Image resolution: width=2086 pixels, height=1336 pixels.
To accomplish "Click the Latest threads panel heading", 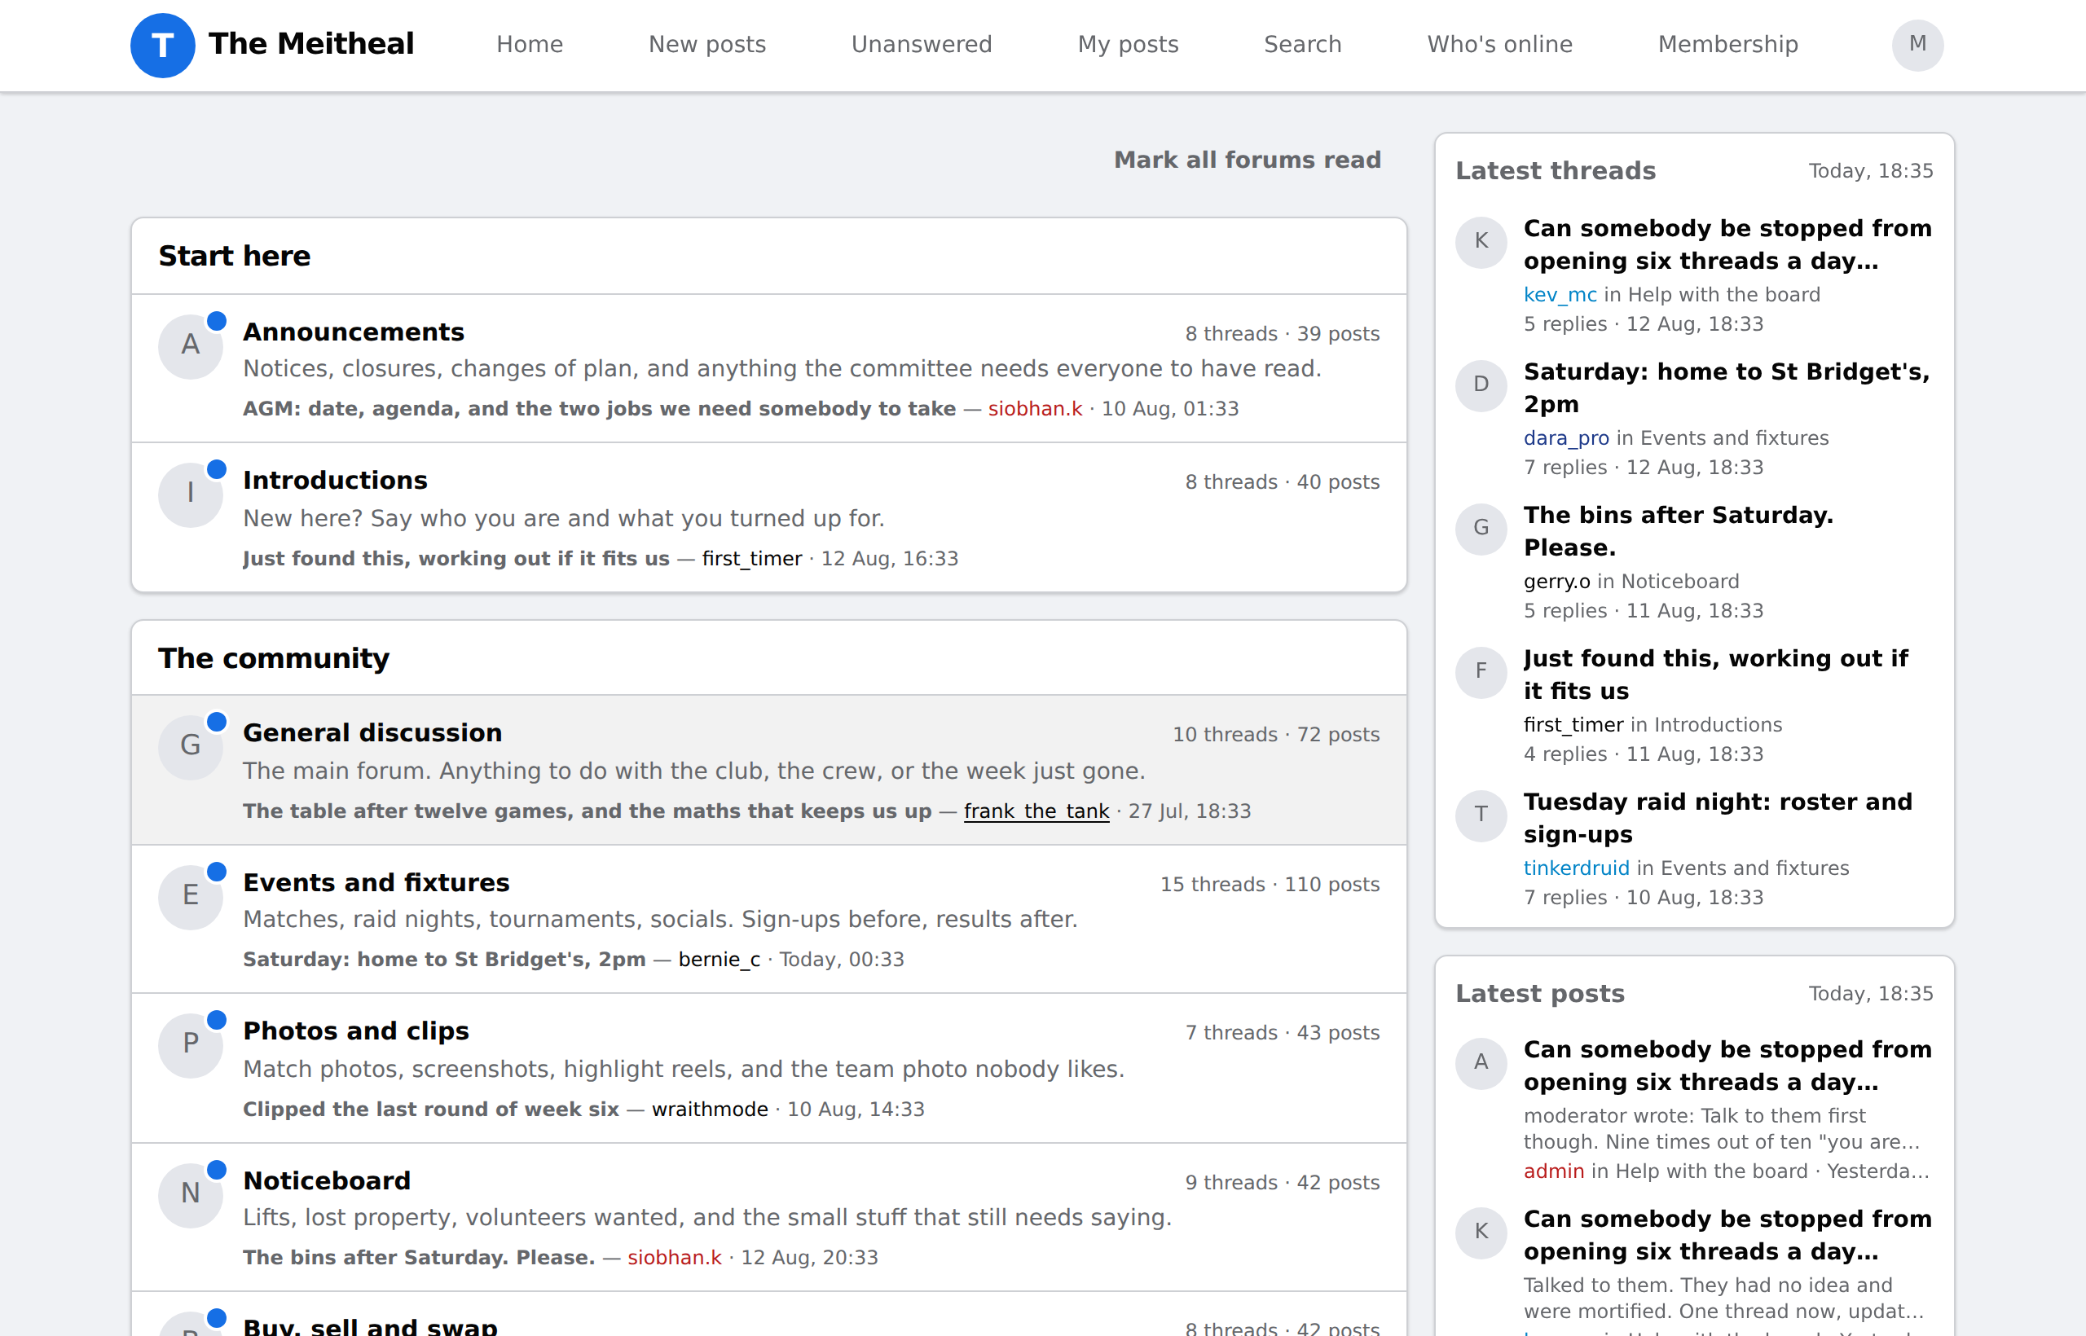I will coord(1556,171).
